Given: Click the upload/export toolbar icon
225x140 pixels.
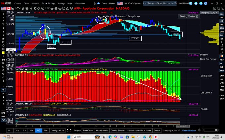Looking at the screenshot, I should [x=67, y=8].
